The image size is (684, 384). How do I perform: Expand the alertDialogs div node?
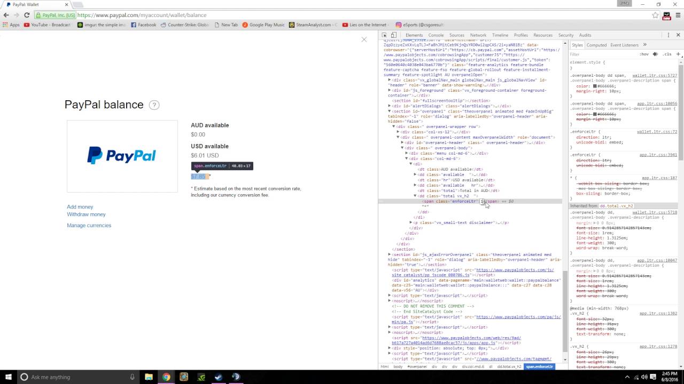390,106
